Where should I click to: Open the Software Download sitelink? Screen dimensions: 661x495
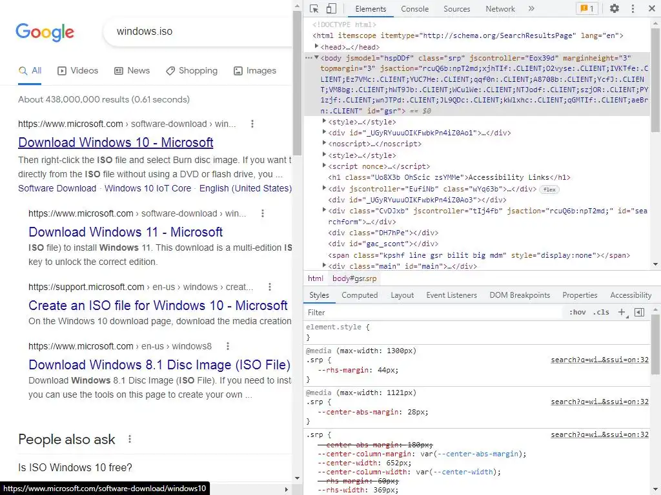tap(57, 188)
